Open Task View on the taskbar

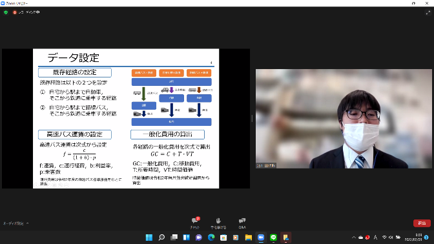(x=174, y=238)
